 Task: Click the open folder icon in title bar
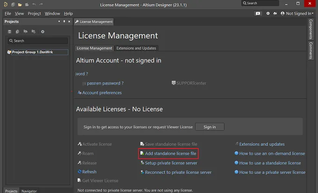[20, 5]
